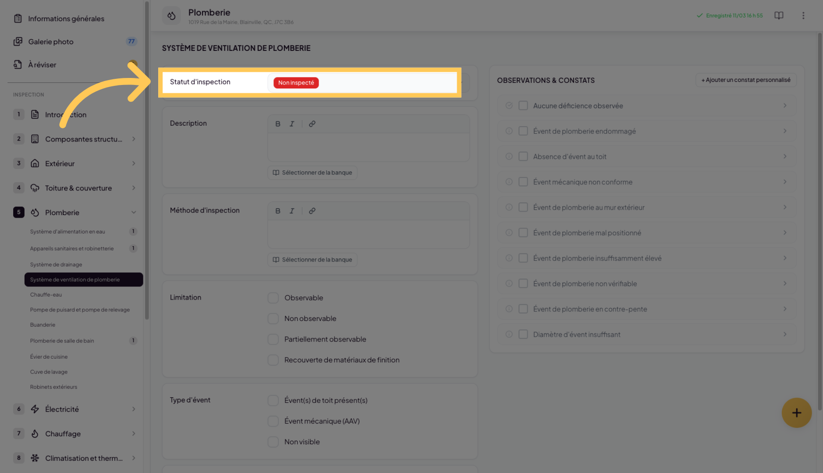Click the Non inspecté status badge
823x473 pixels.
(296, 83)
